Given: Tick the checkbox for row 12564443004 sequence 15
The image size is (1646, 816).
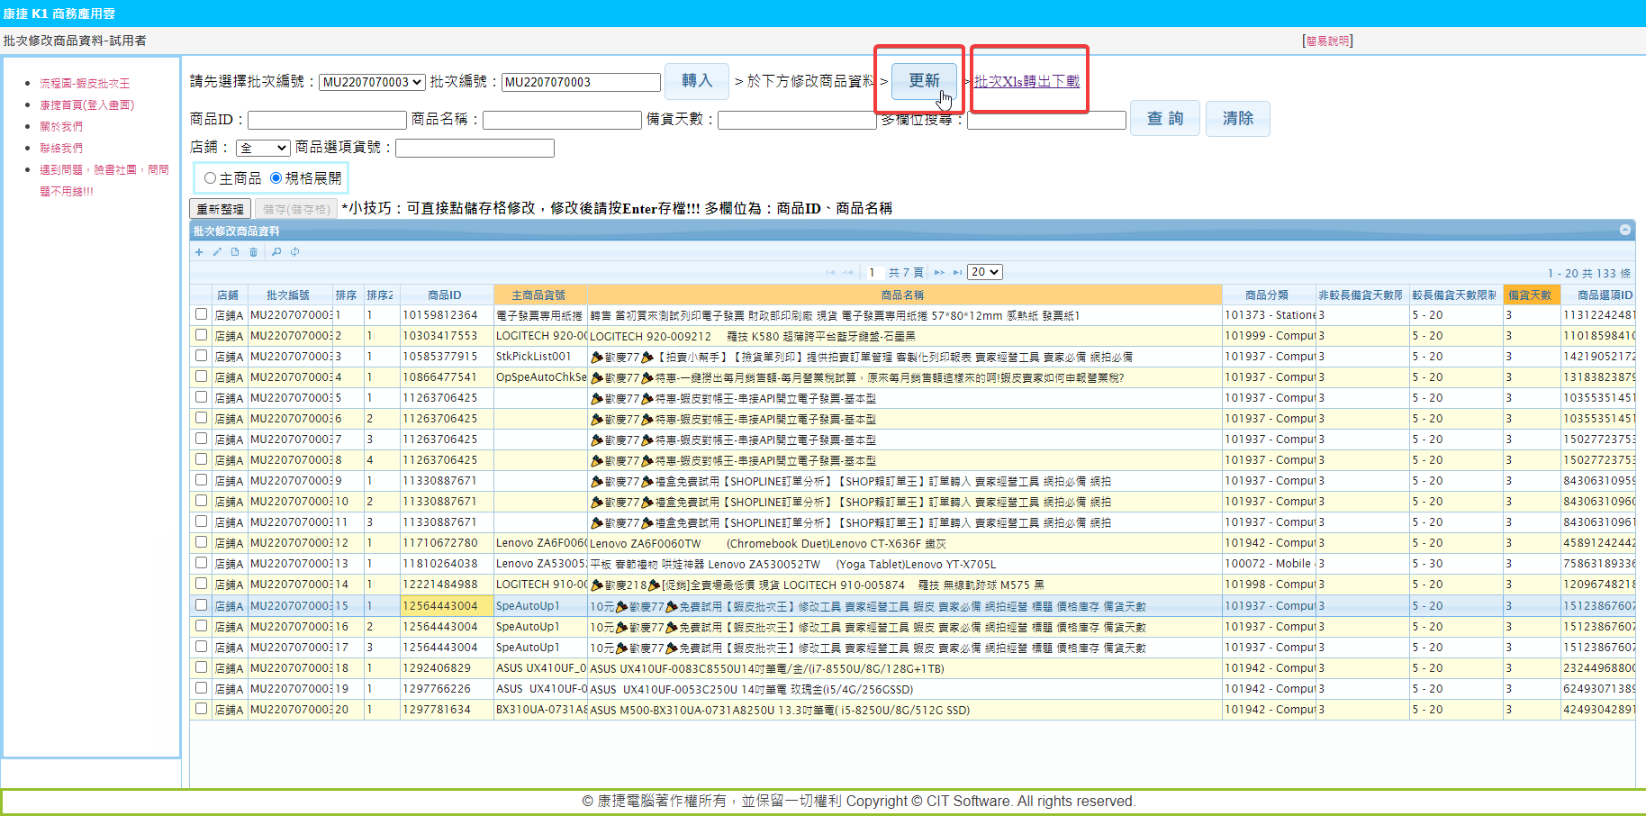Looking at the screenshot, I should (x=201, y=605).
